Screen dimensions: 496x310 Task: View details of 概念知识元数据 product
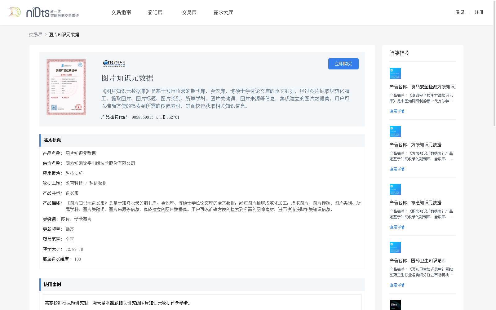click(397, 227)
